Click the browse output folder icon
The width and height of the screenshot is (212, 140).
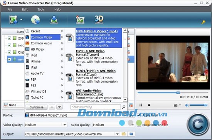(123, 134)
